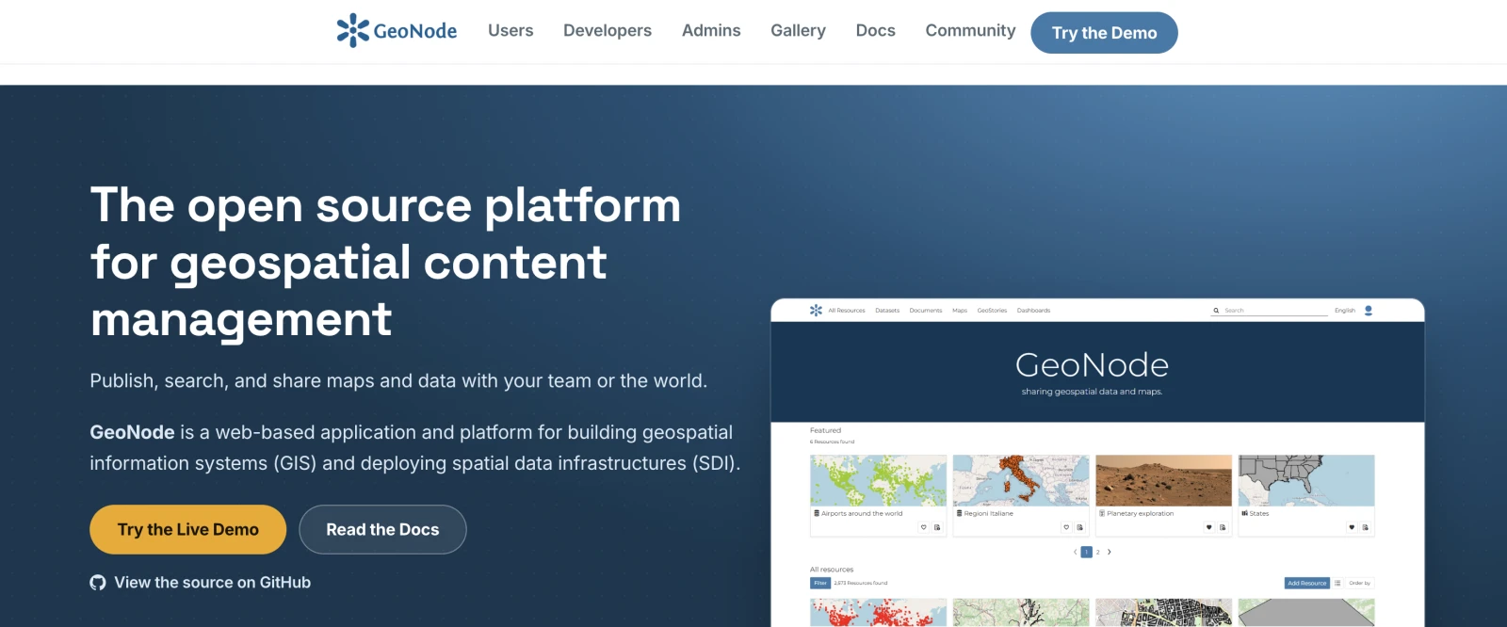
Task: Go to next featured page arrow
Action: 1110,552
